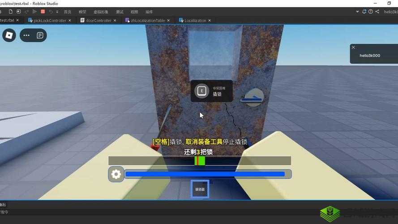Viewport: 398px width, 224px height.
Task: Open the Roblox menu logo button
Action: coord(9,35)
